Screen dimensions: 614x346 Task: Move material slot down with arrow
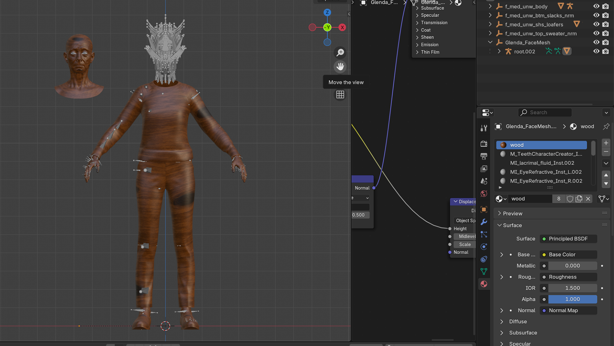(x=606, y=184)
